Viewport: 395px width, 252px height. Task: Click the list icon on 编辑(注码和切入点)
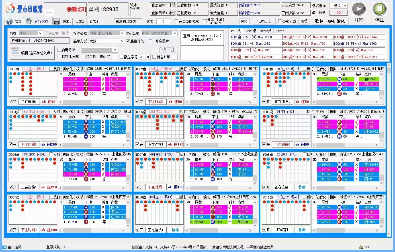(15, 52)
